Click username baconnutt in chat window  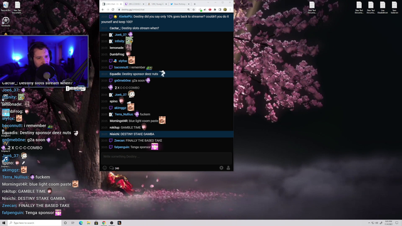coord(121,67)
